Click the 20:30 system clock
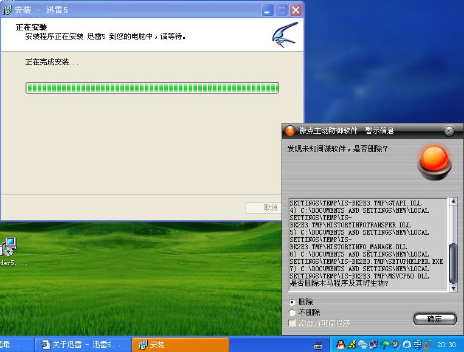This screenshot has height=352, width=464. (x=446, y=345)
